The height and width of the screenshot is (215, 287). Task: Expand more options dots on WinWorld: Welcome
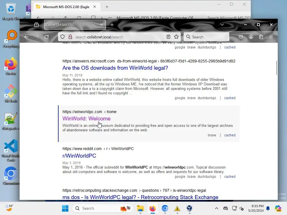click(x=220, y=135)
